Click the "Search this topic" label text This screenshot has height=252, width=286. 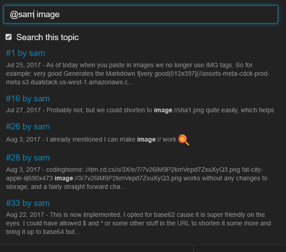click(x=48, y=37)
